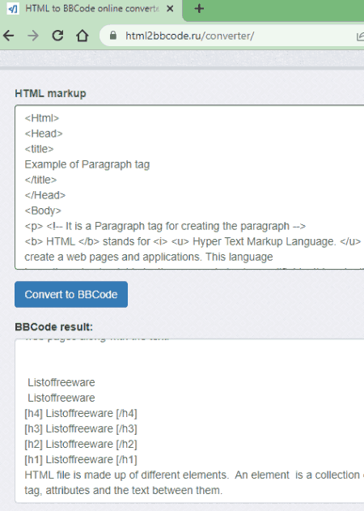Click the [h4] Listoffreeware [/h4] result line

click(81, 413)
